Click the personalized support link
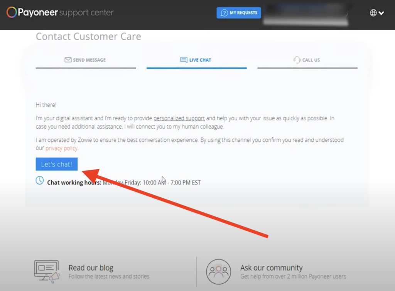Image resolution: width=395 pixels, height=291 pixels. point(179,118)
